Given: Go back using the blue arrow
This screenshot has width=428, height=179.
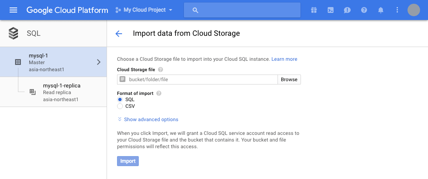Looking at the screenshot, I should click(x=119, y=33).
